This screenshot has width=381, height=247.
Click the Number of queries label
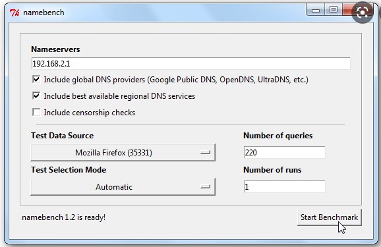(x=278, y=136)
